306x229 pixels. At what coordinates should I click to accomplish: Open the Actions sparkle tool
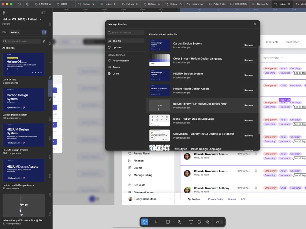pos(207,222)
